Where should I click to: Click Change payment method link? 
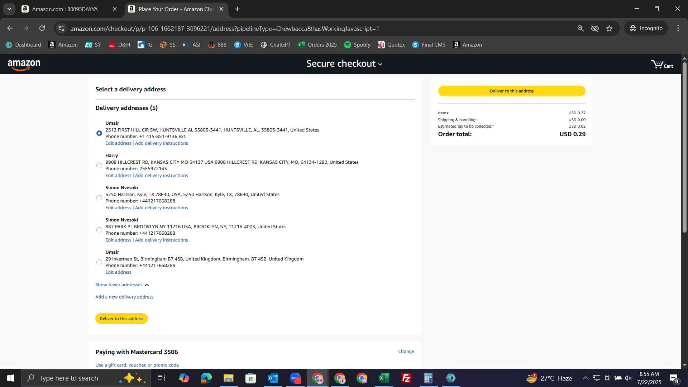point(406,352)
